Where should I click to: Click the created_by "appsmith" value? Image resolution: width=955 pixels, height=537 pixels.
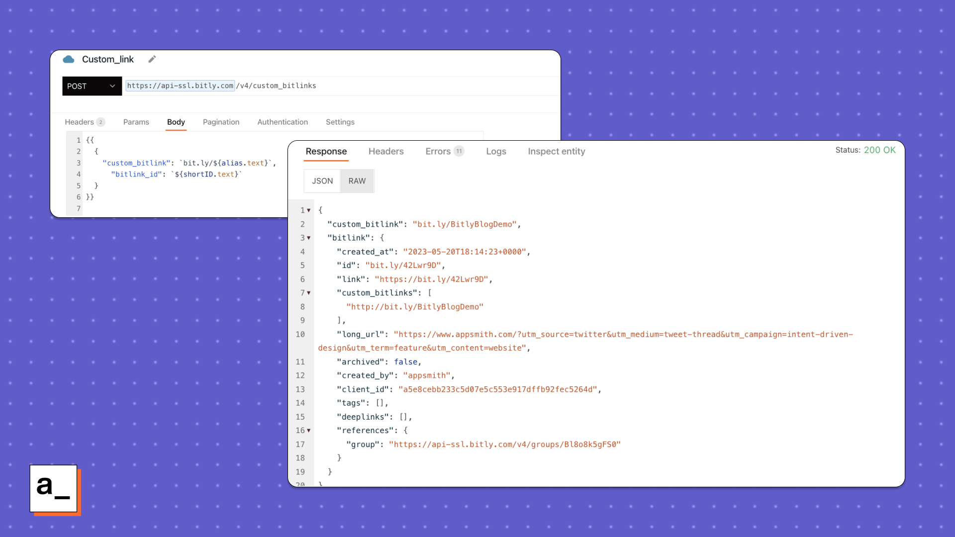coord(427,375)
